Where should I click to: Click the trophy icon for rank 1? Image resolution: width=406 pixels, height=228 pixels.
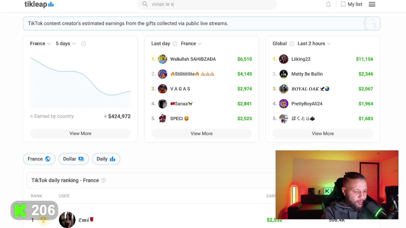click(x=43, y=220)
